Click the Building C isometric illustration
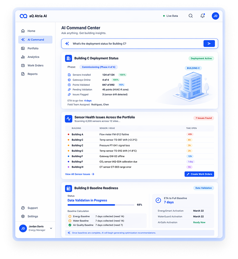 (x=191, y=87)
